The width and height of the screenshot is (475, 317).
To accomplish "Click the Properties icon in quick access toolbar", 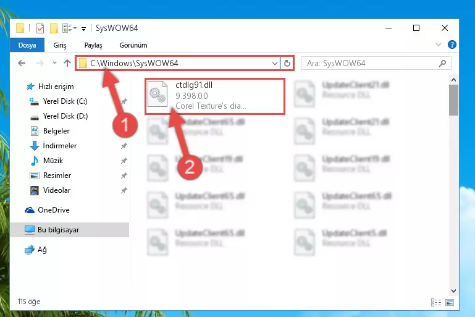I will 40,28.
